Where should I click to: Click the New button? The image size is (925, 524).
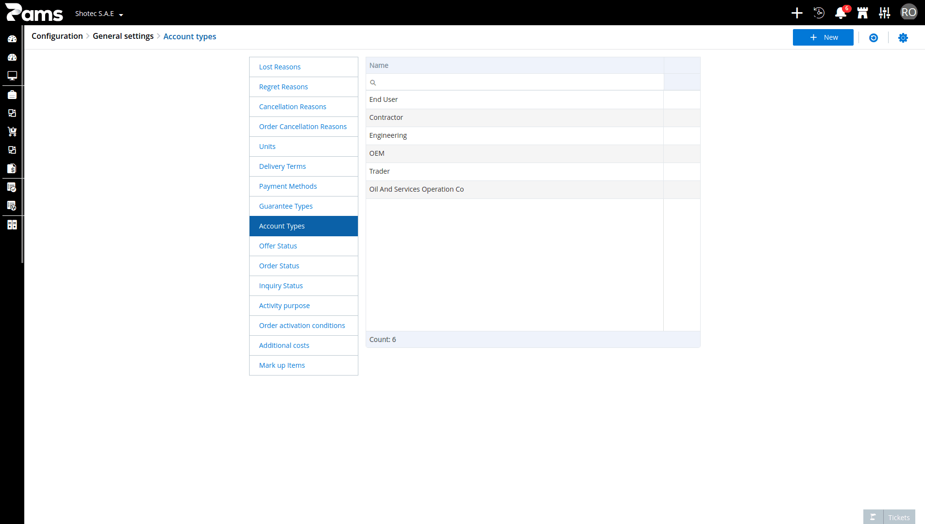[x=823, y=37]
